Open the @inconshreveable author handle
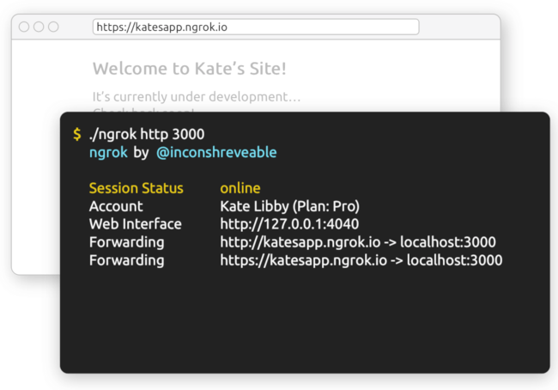The height and width of the screenshot is (390, 558). (x=216, y=152)
